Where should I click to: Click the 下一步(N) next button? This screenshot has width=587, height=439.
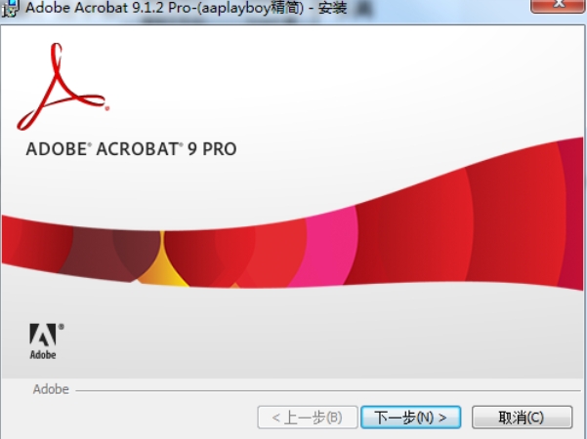point(410,417)
